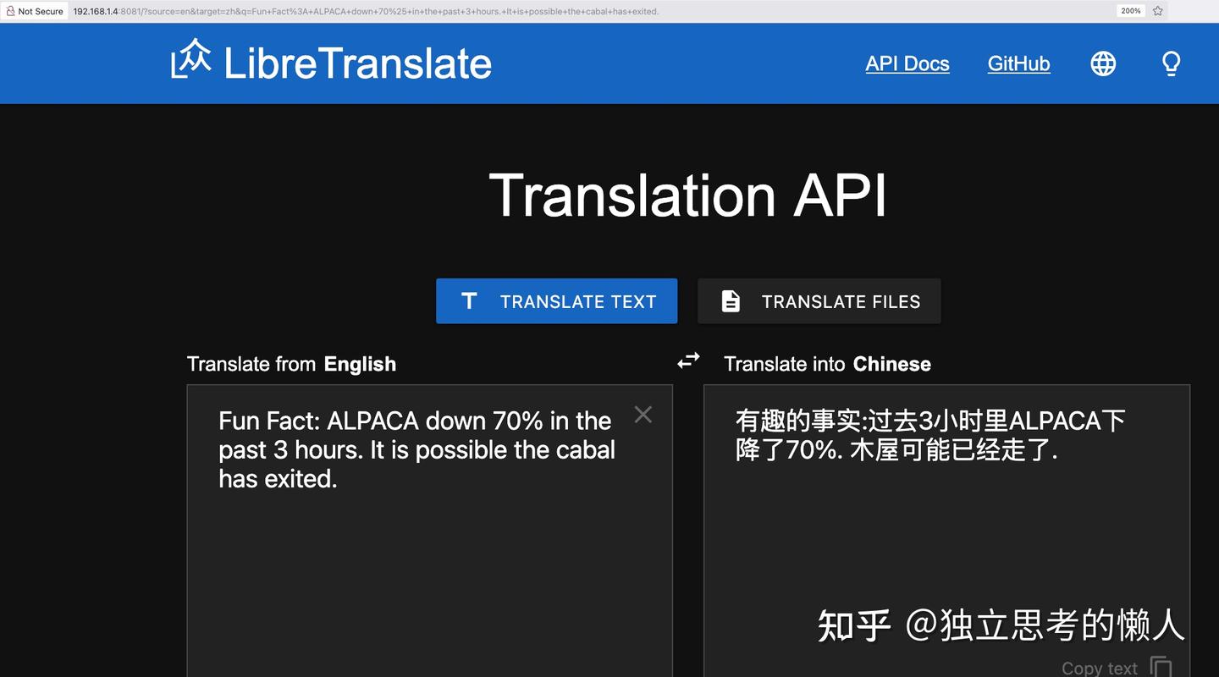
Task: Toggle dark mode with the lightbulb icon
Action: pos(1170,63)
